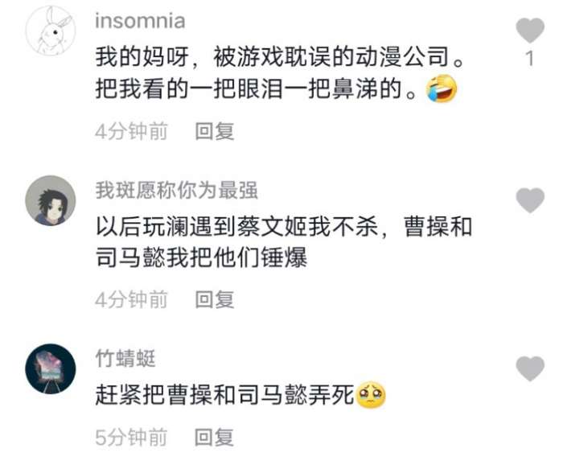
Task: Open 竹蜻蜓's dark circular avatar
Action: click(51, 368)
